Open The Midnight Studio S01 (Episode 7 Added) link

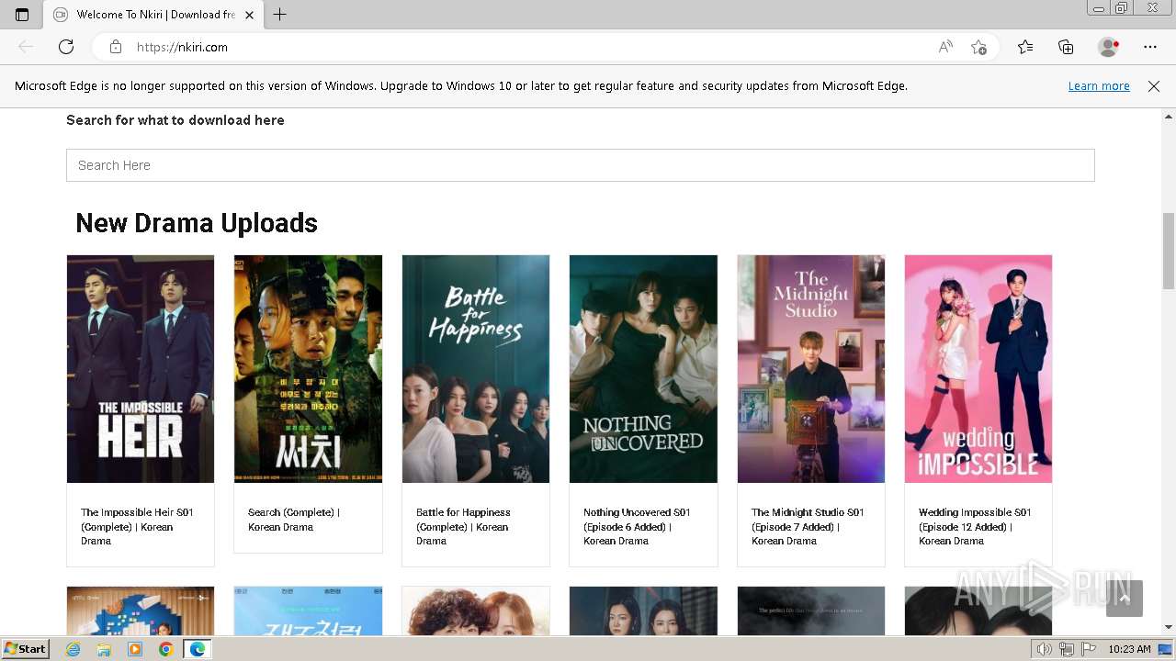click(x=808, y=527)
